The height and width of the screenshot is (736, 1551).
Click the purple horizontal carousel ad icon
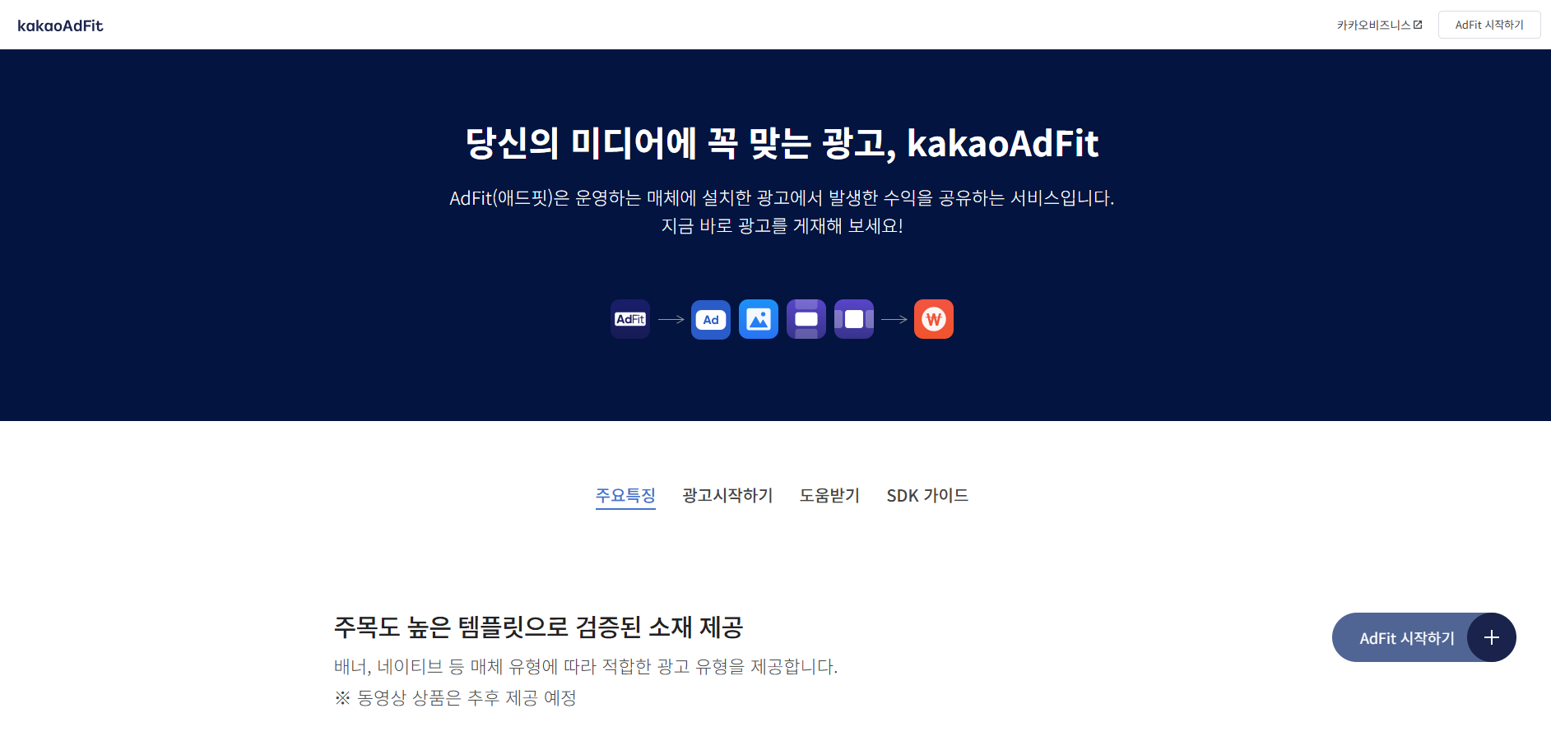point(854,319)
